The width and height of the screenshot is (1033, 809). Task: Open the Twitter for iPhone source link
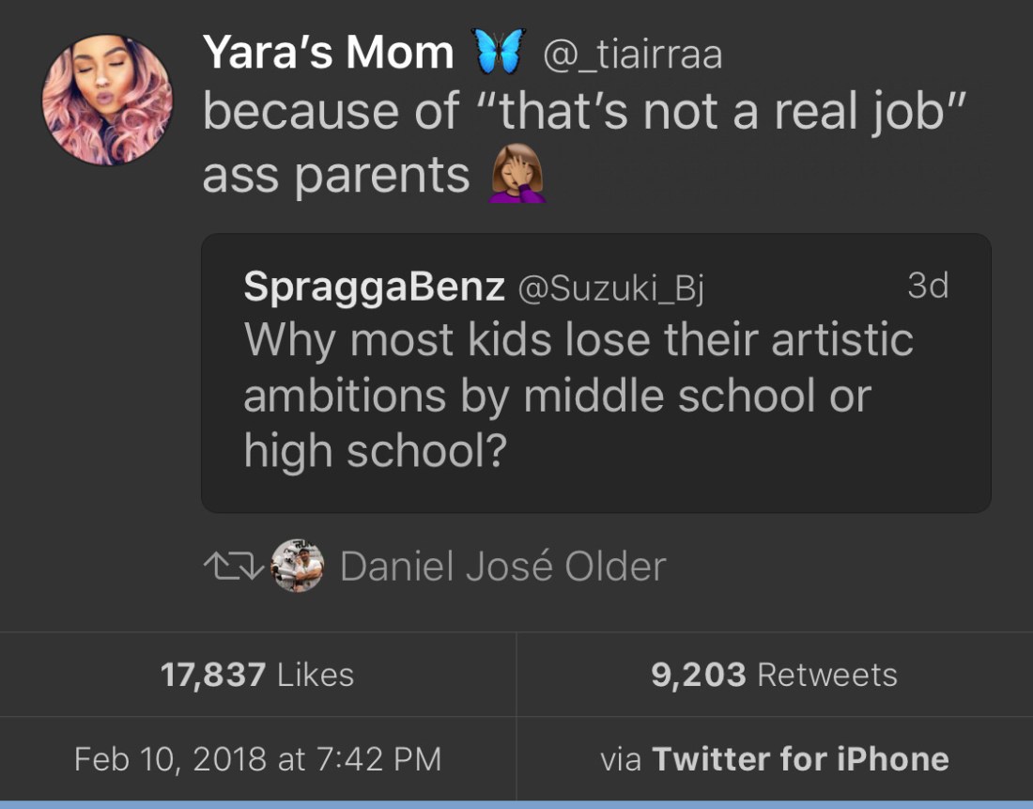click(x=800, y=758)
